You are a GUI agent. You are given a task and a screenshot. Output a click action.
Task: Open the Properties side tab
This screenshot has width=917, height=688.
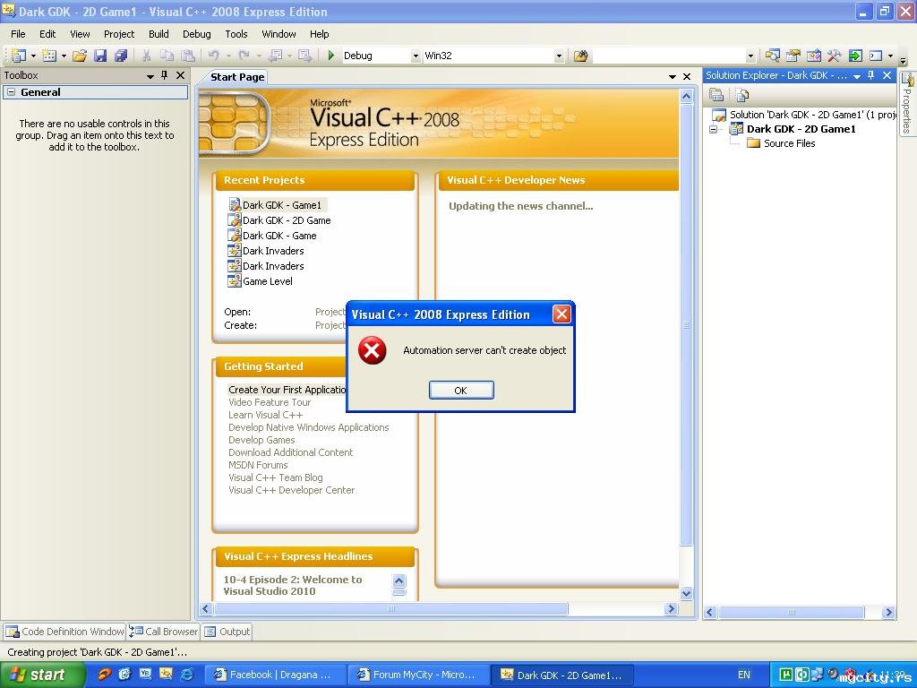(x=907, y=104)
